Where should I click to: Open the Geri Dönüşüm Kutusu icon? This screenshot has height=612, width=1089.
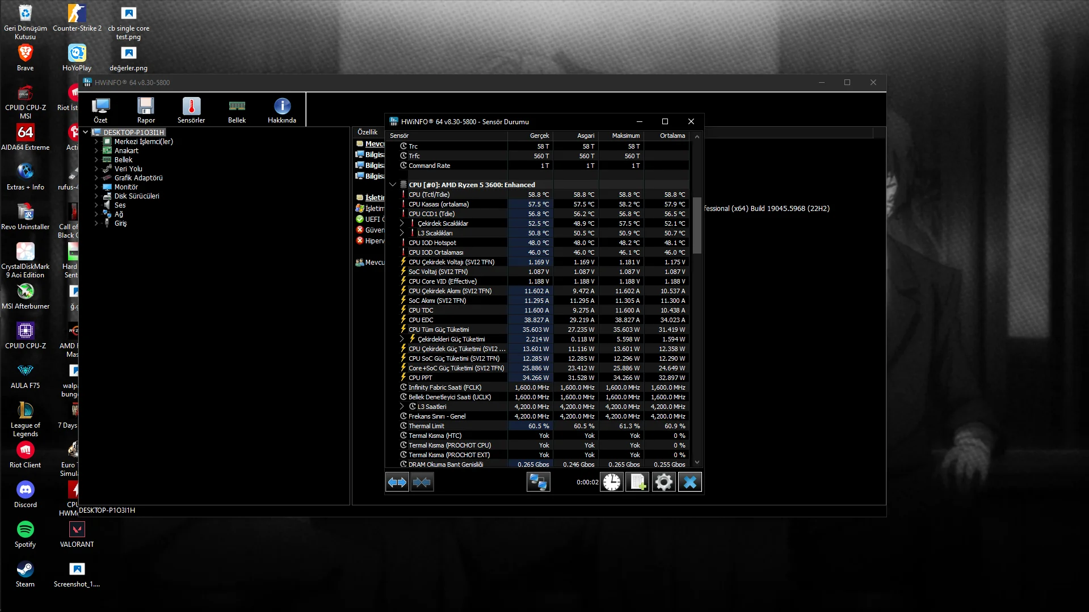coord(25,22)
